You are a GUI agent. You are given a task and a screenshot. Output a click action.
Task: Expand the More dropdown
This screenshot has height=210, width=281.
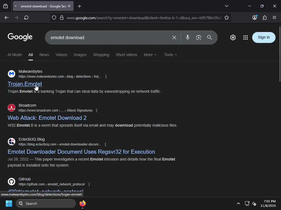(x=150, y=55)
